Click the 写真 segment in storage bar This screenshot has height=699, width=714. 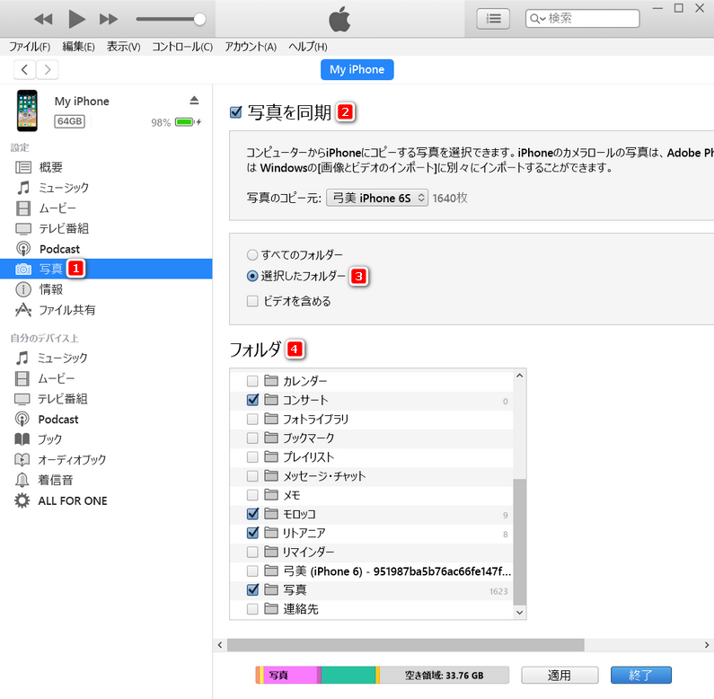(290, 675)
